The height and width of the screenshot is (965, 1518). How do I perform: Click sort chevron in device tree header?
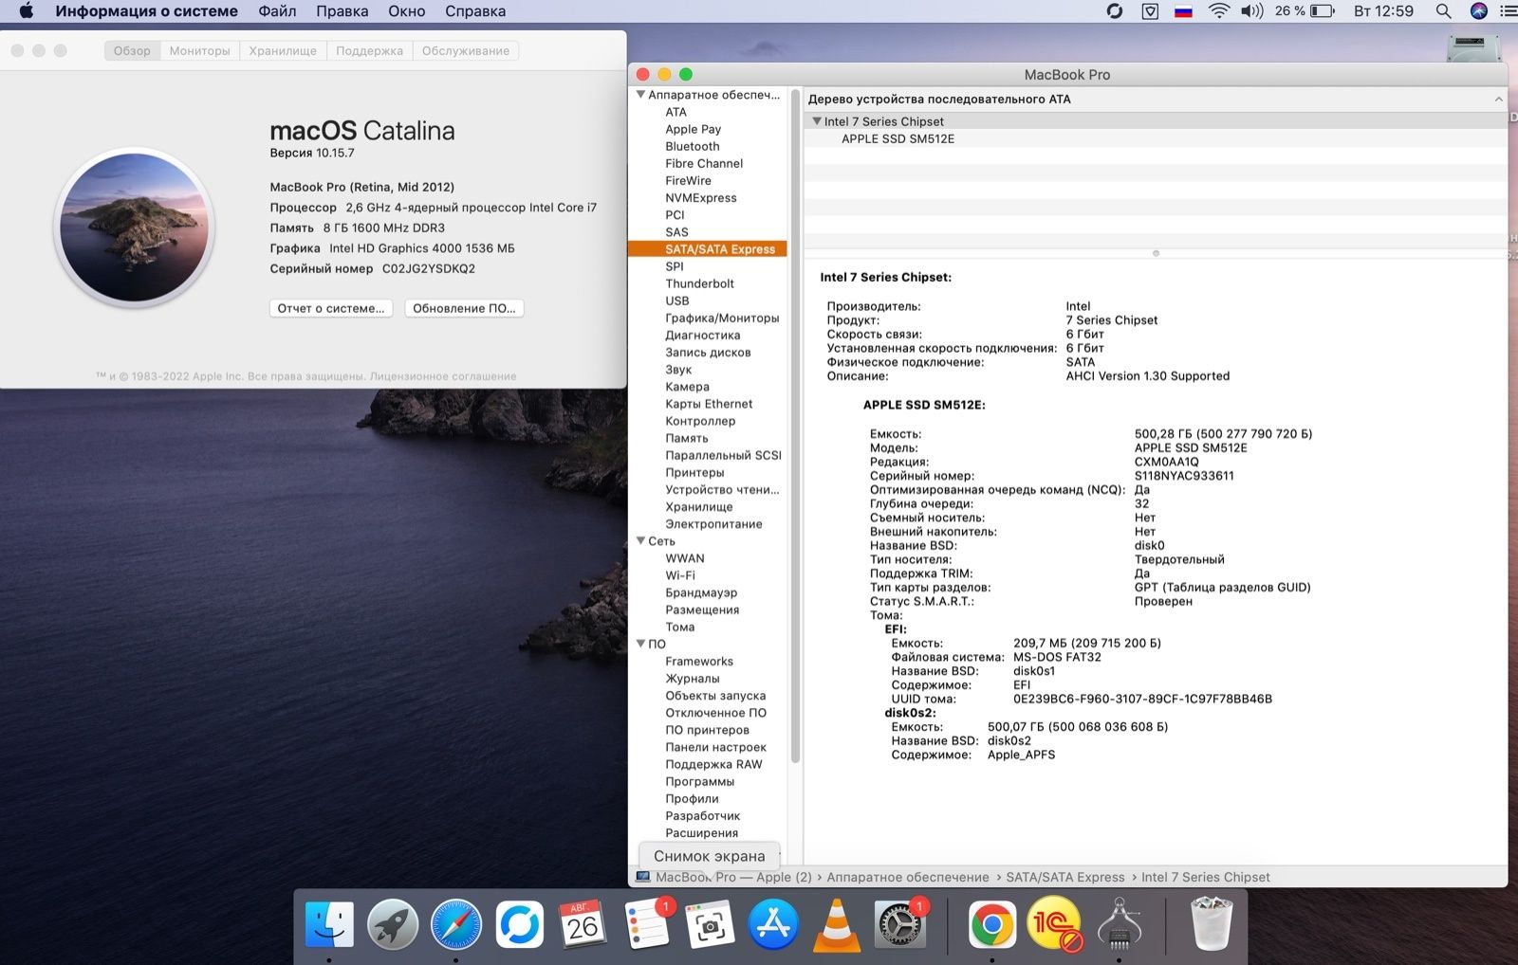(1498, 99)
